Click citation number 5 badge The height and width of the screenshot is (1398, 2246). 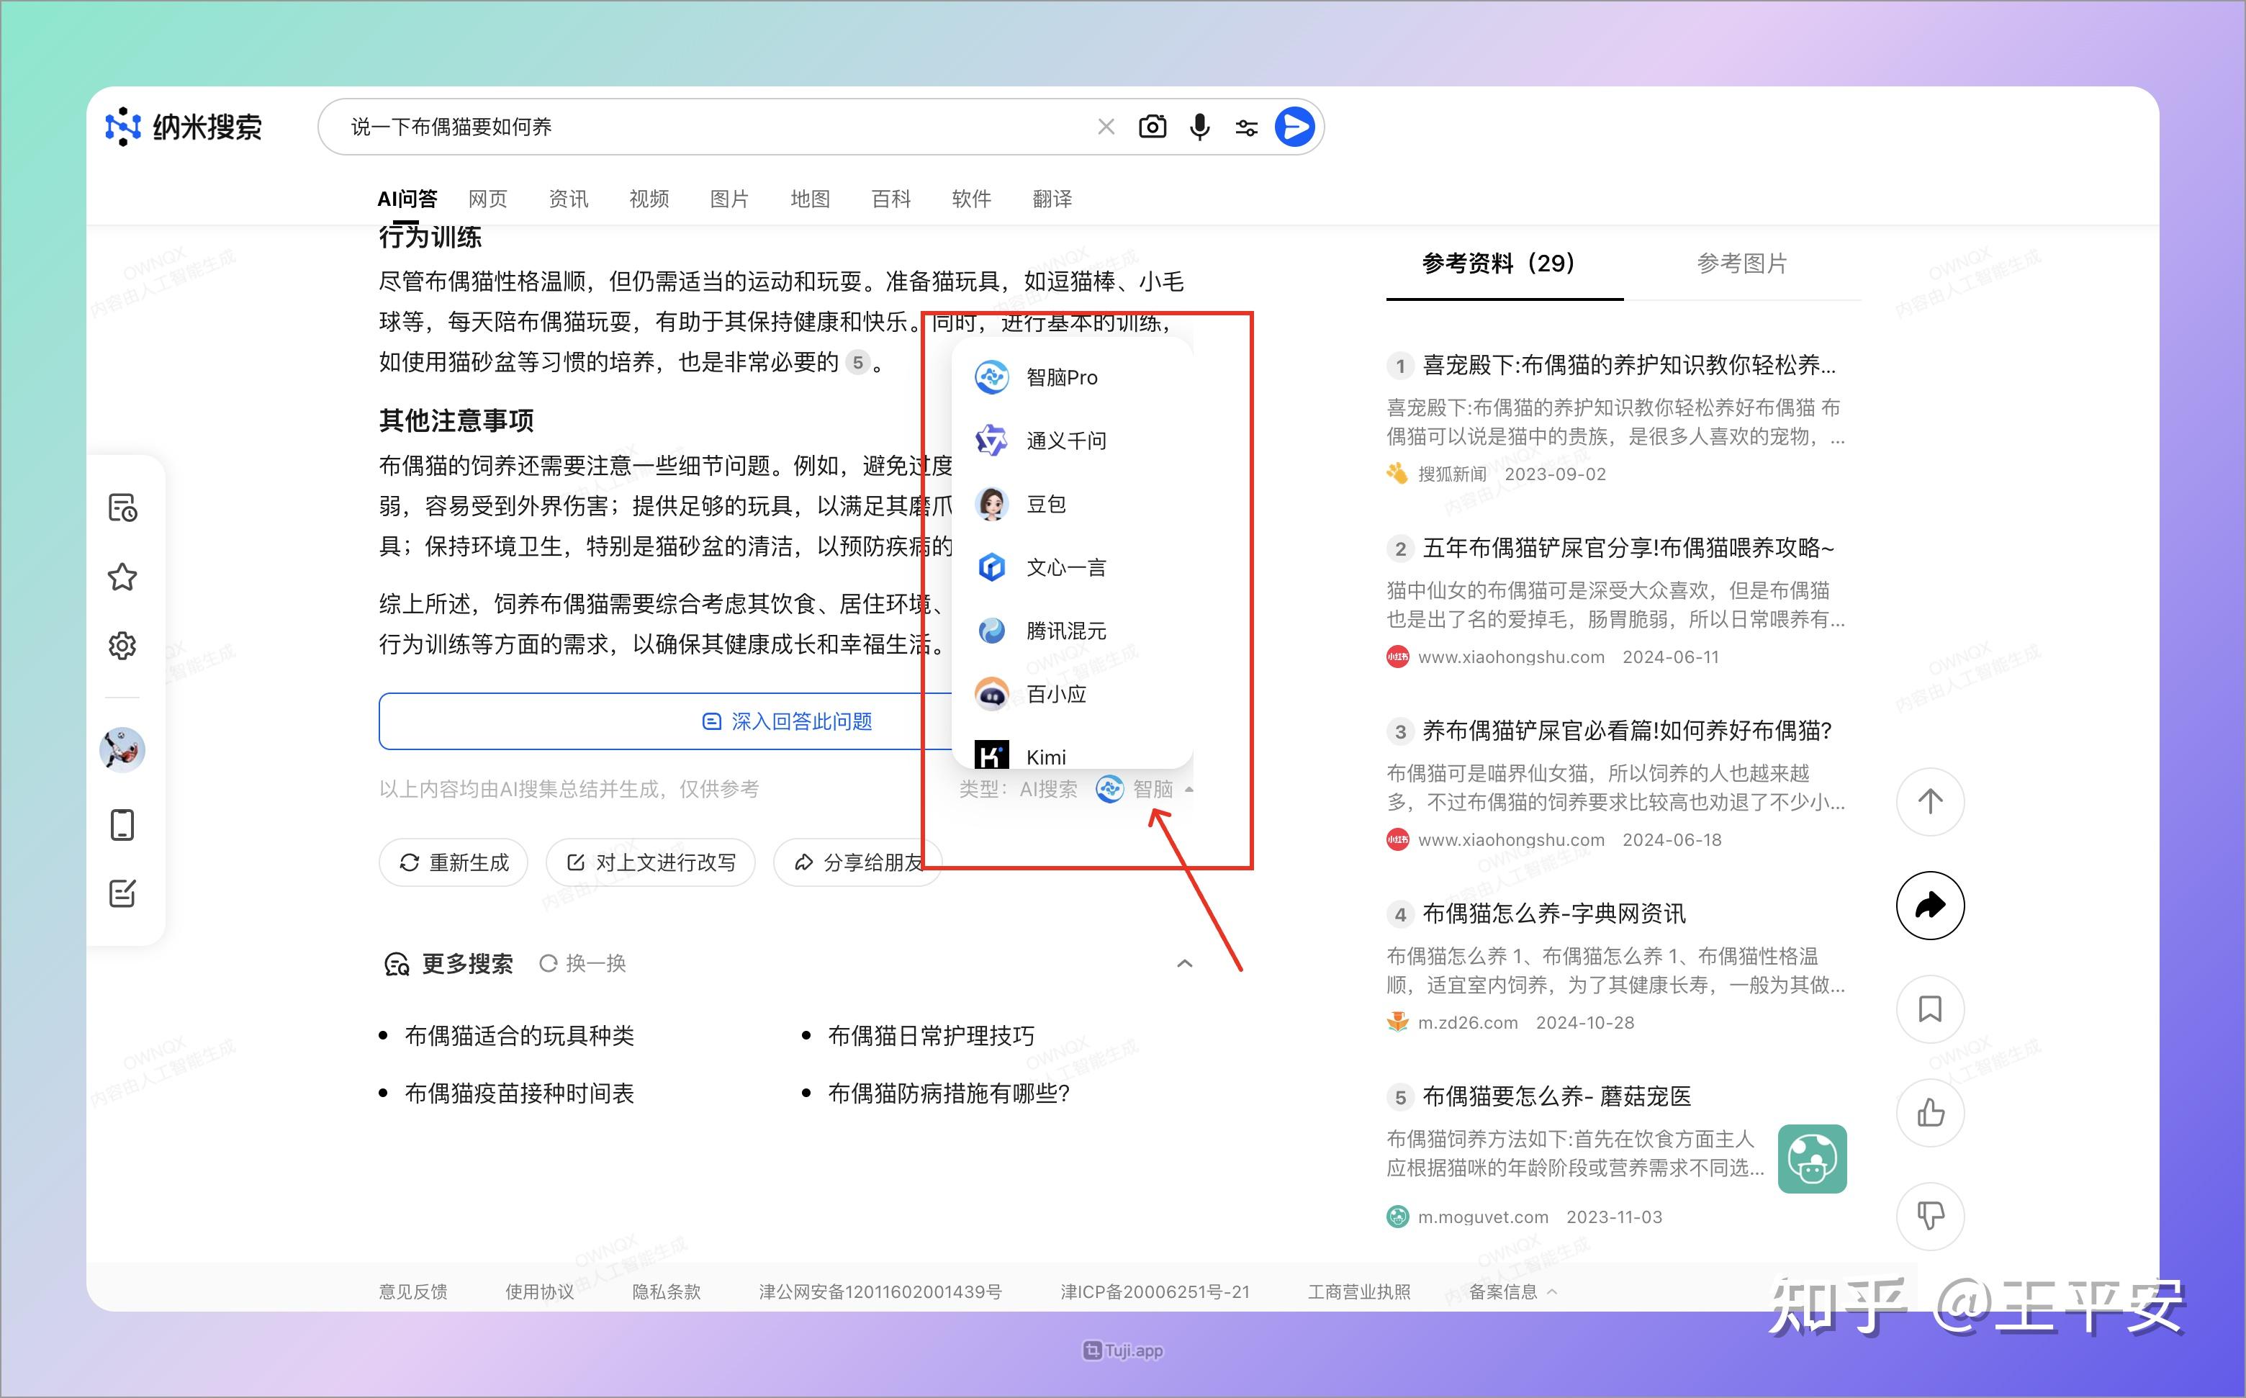click(x=858, y=362)
